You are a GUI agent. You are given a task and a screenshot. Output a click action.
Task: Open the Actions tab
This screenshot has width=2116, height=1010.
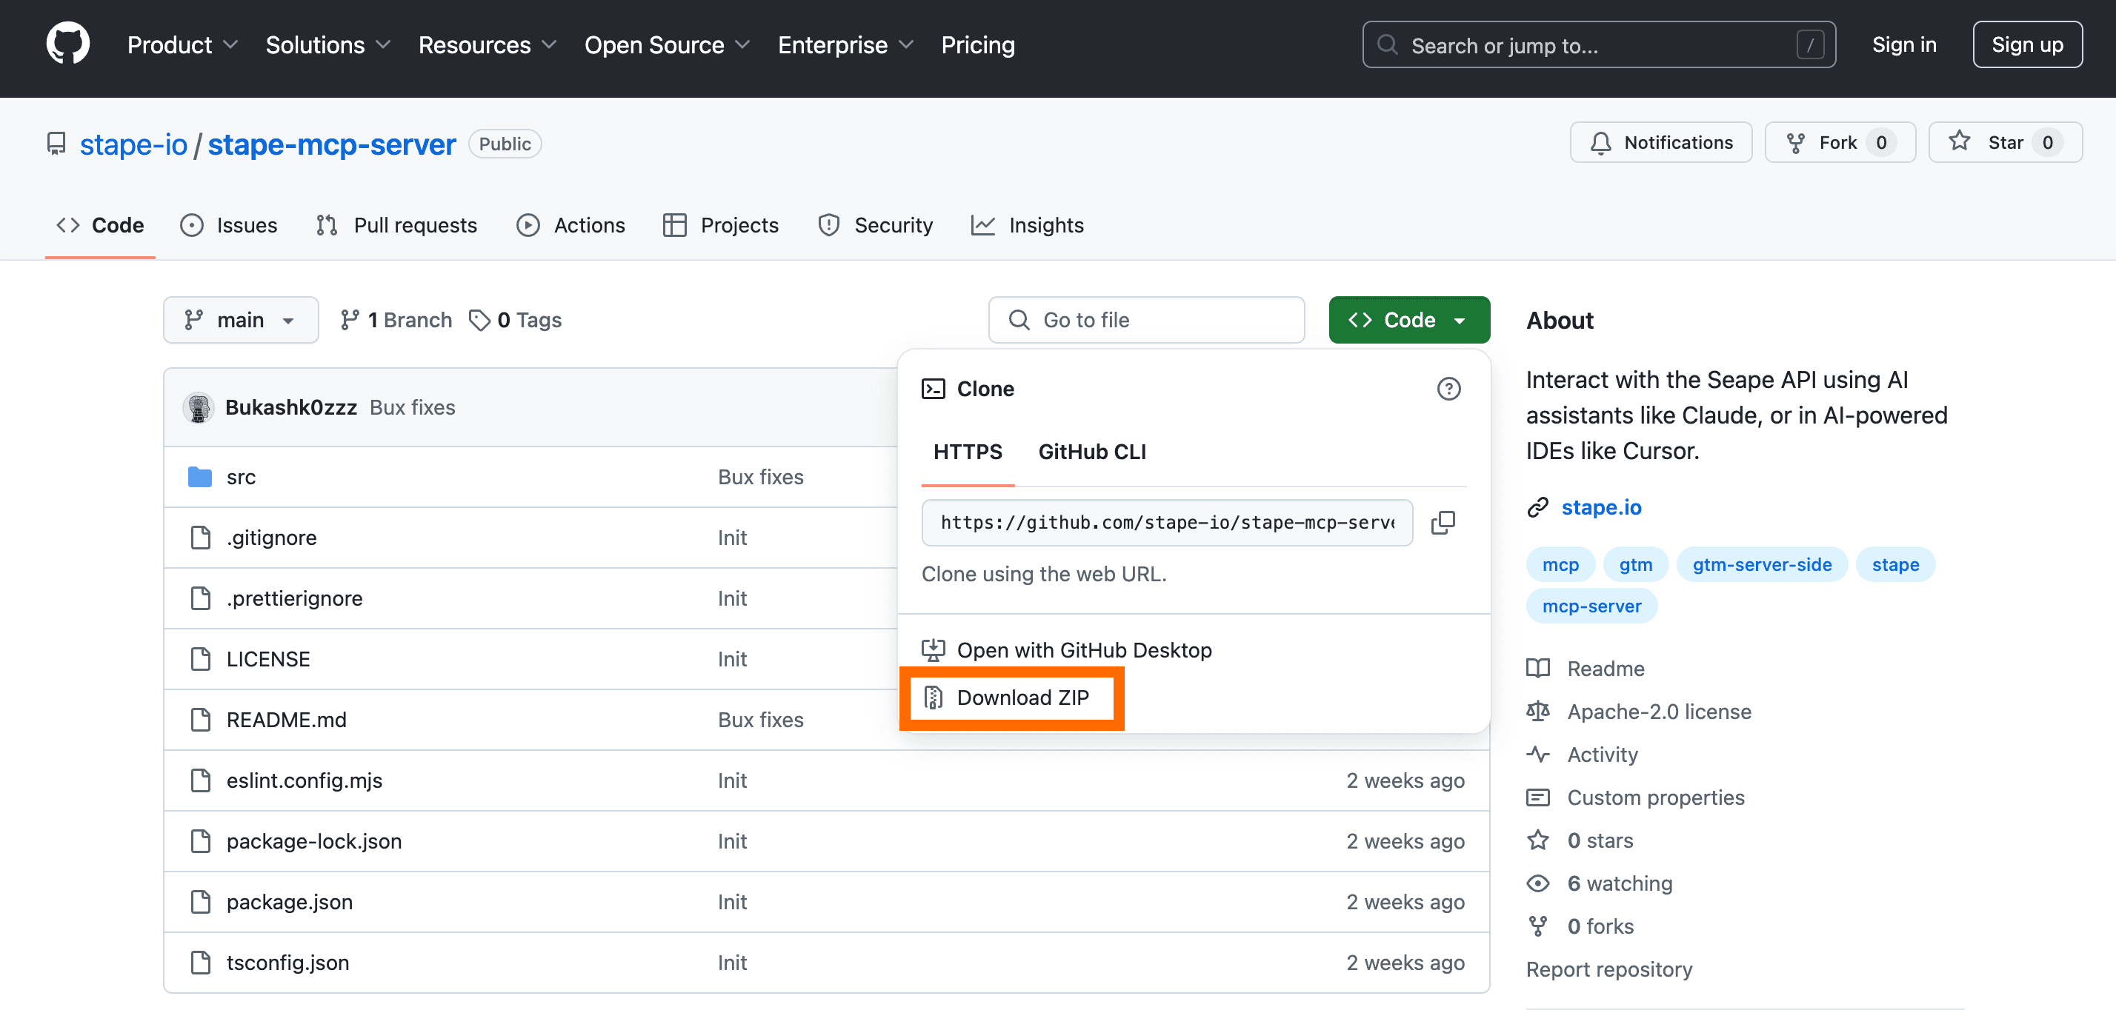point(571,225)
